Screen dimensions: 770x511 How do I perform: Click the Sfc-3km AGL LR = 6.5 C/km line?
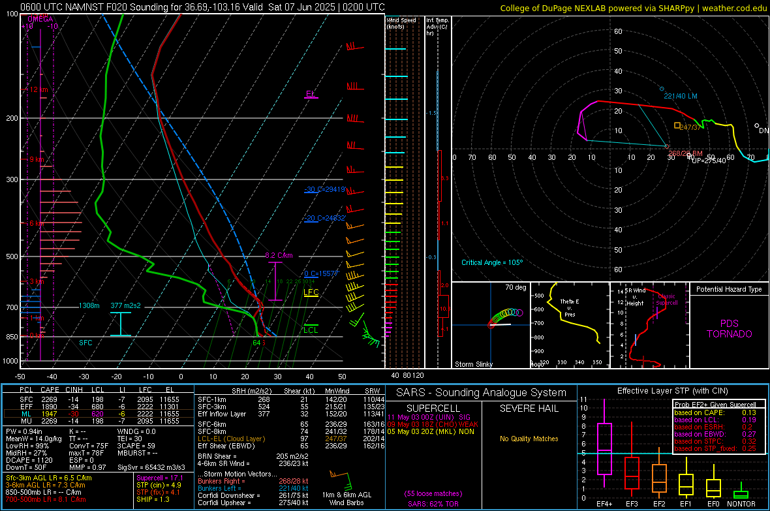(49, 478)
